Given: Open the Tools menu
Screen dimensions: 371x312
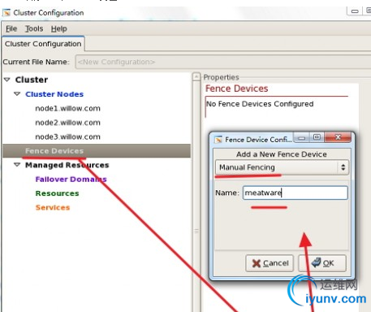Looking at the screenshot, I should point(34,28).
